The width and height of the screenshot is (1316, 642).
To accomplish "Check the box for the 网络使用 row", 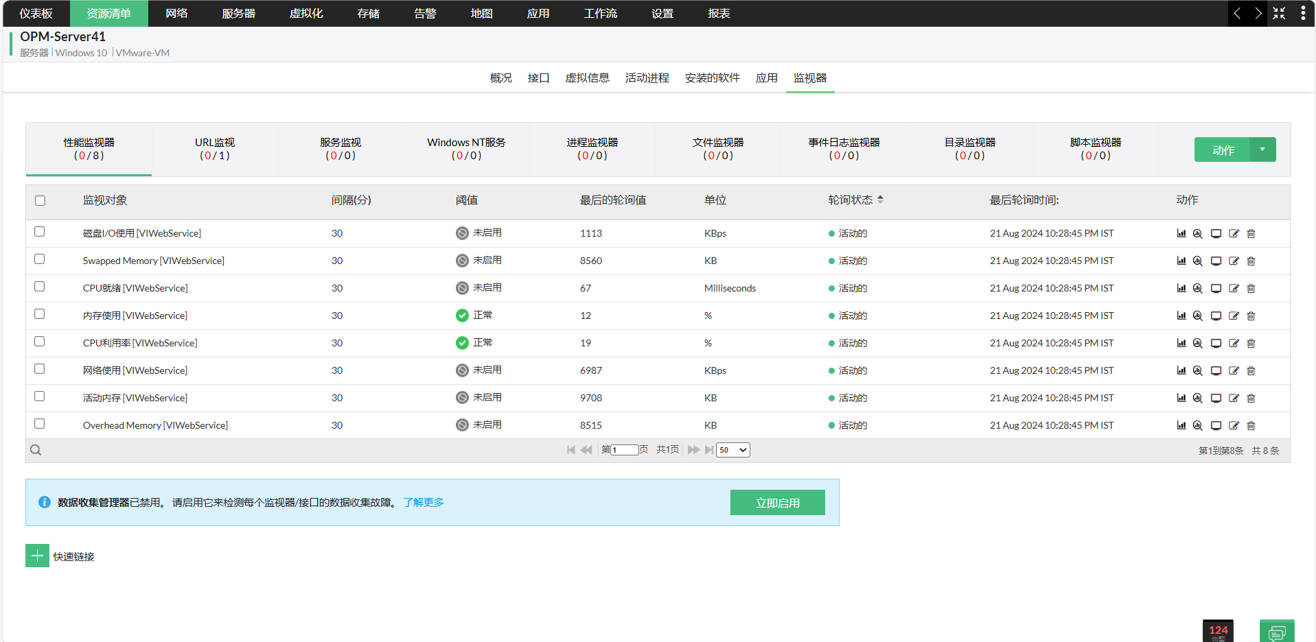I will 40,369.
